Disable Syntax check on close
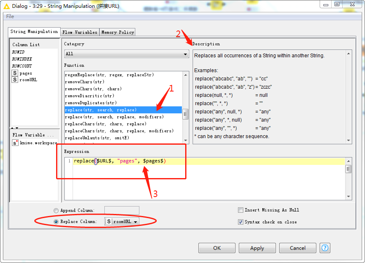 pyautogui.click(x=240, y=222)
